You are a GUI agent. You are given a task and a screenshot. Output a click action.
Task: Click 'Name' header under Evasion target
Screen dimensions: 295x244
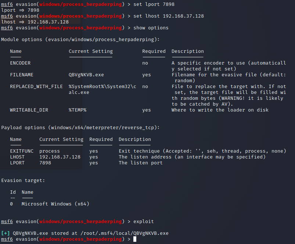[28, 192]
